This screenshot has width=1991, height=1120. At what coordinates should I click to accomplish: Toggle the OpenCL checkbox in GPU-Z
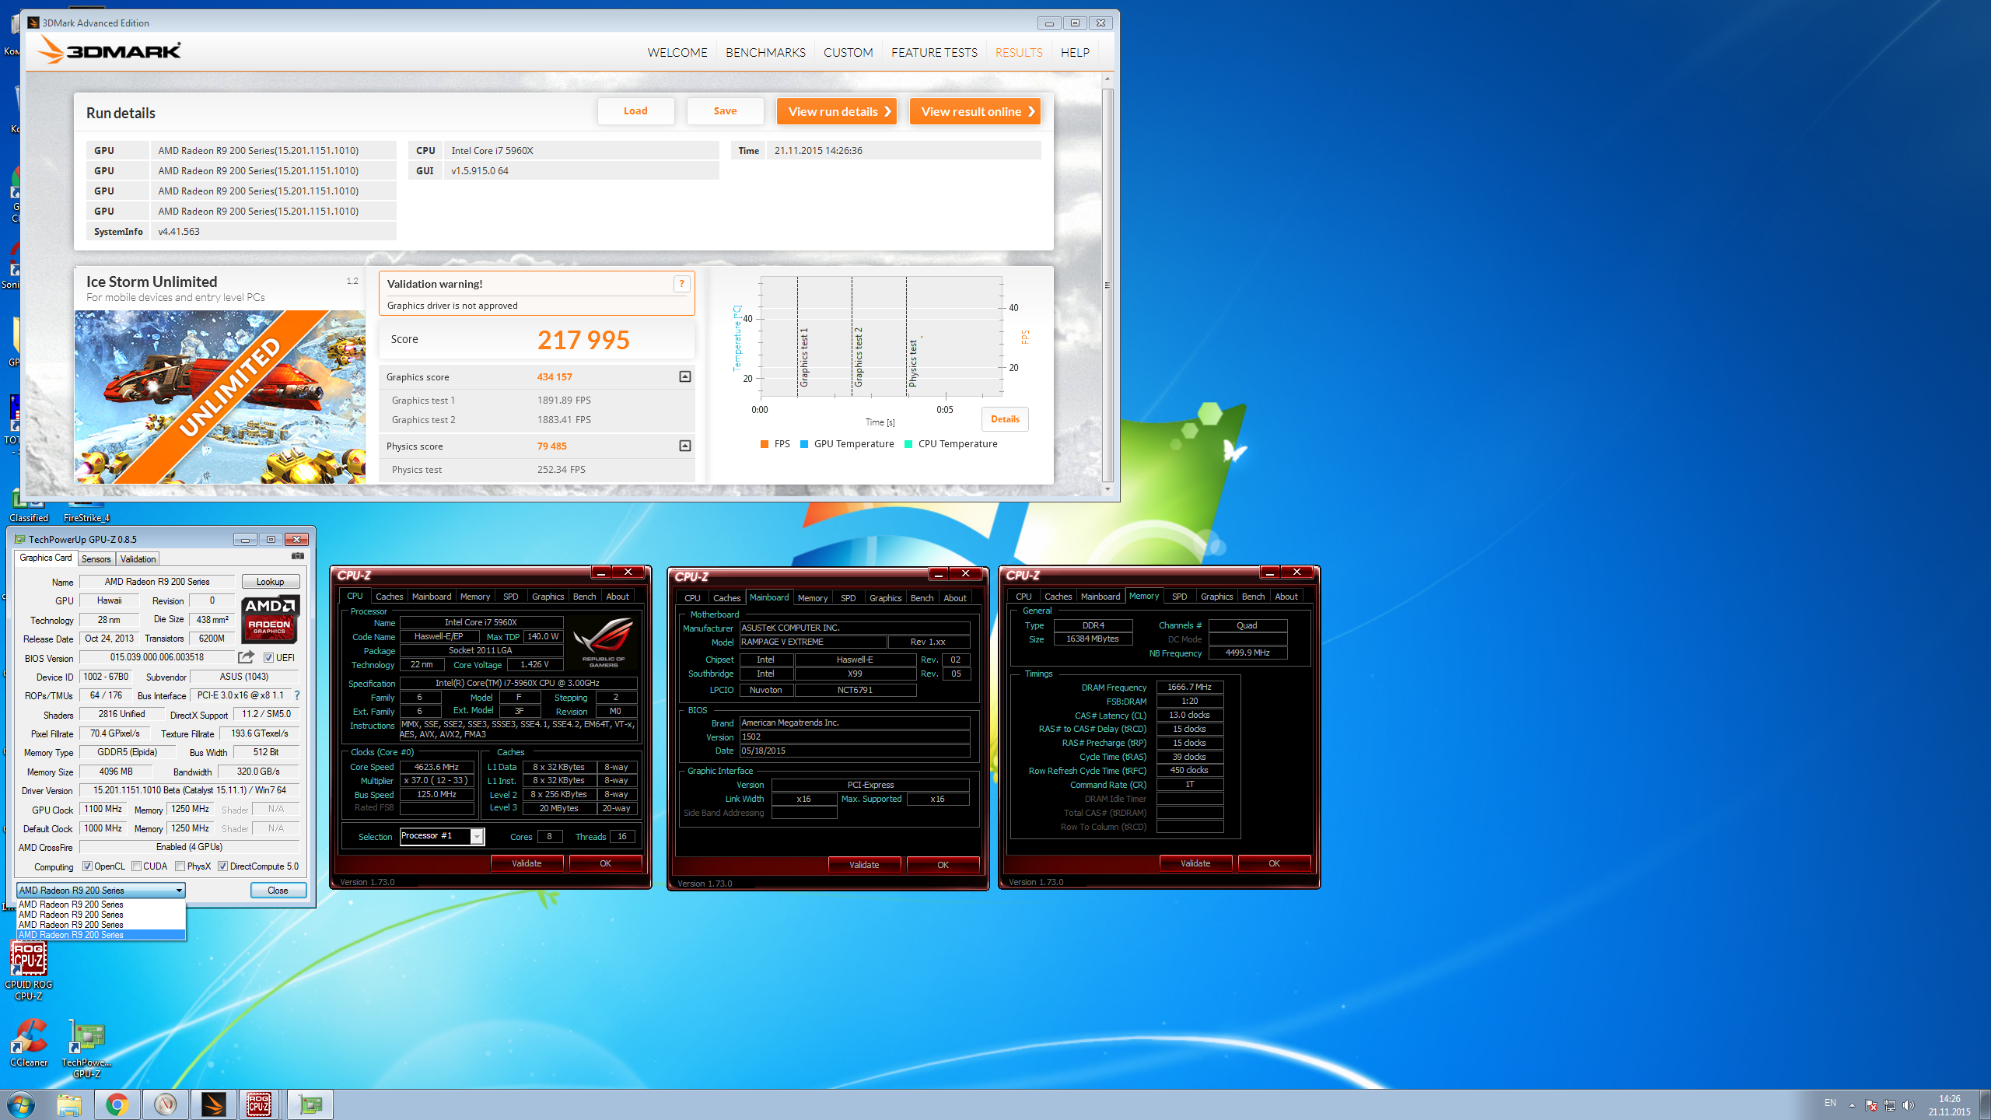(x=87, y=866)
